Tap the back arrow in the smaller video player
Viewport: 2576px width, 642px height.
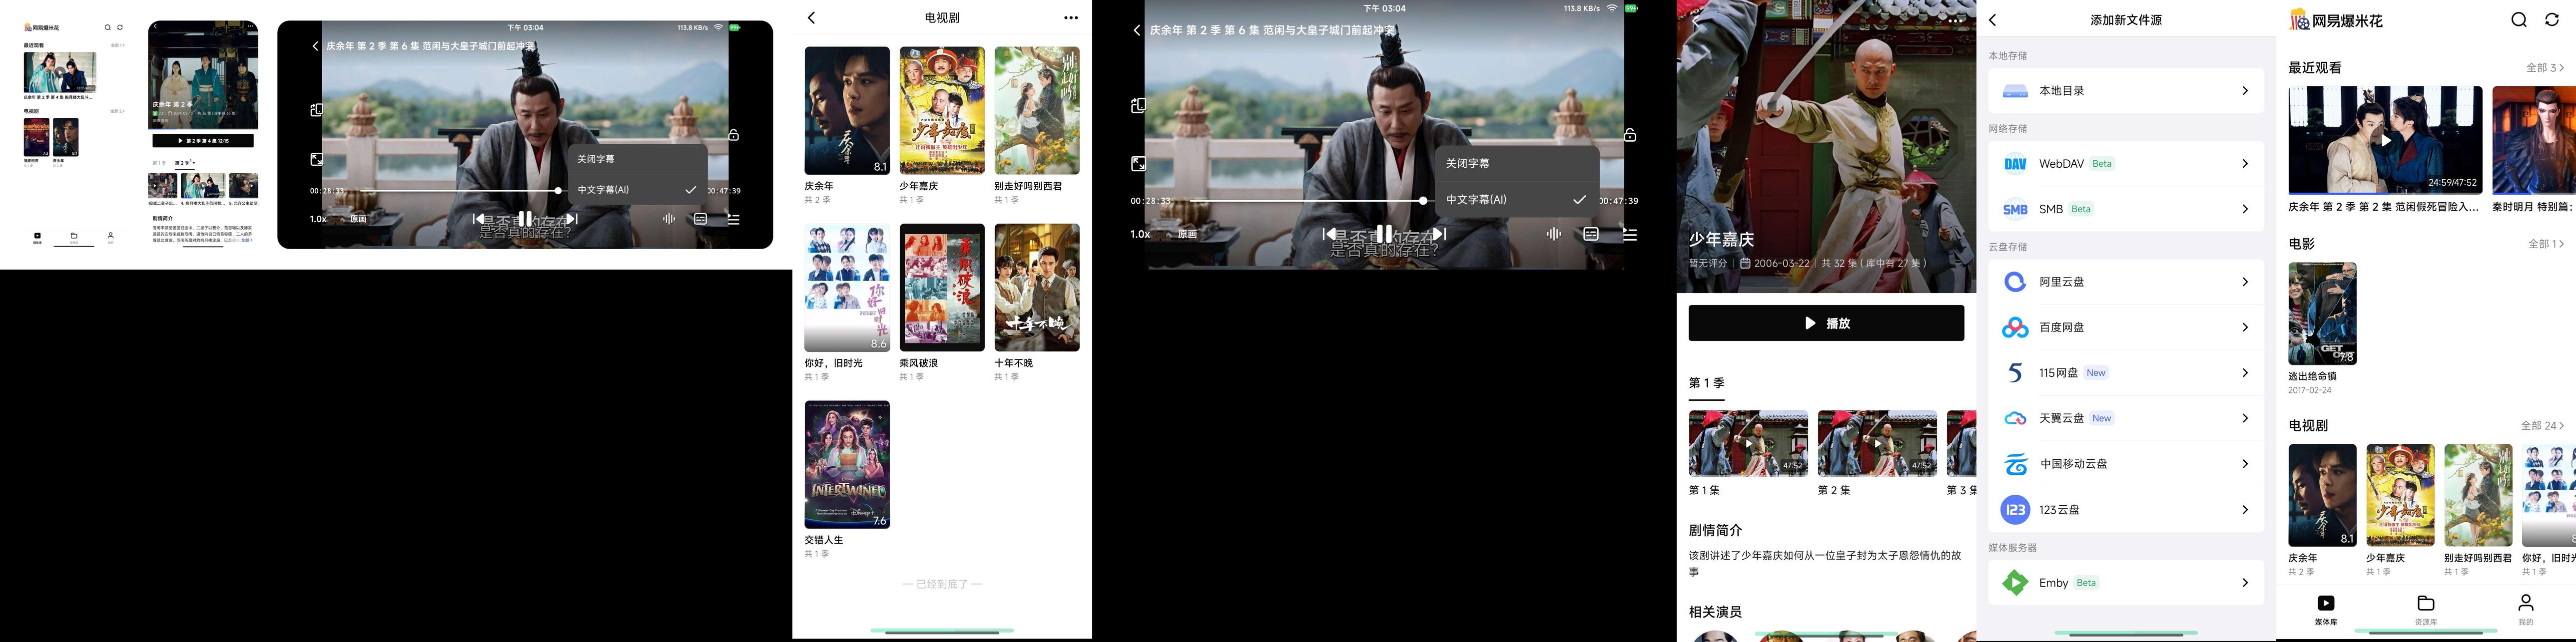[315, 46]
